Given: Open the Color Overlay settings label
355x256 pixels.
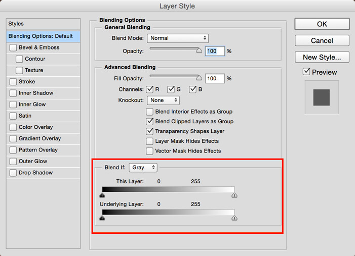Looking at the screenshot, I should 35,127.
